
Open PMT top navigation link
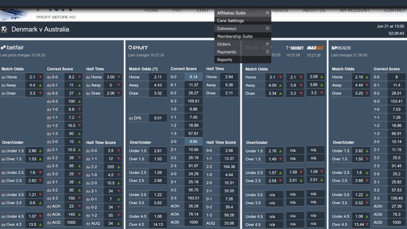pyautogui.click(x=177, y=10)
